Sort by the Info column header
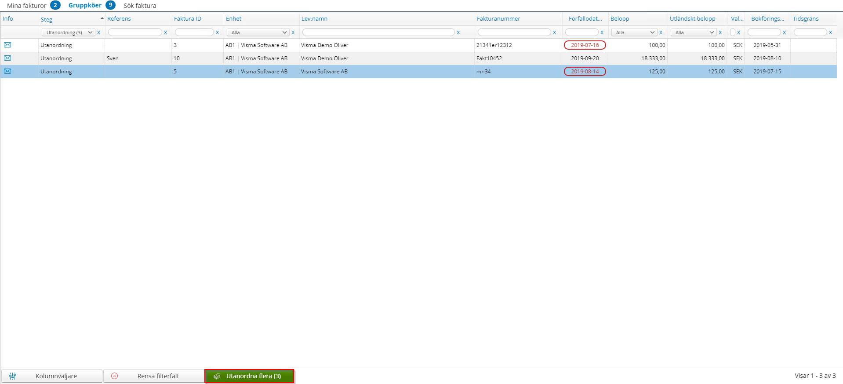The width and height of the screenshot is (843, 384). pos(8,18)
